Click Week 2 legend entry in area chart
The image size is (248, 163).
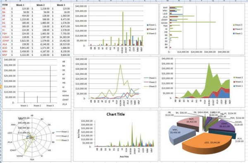238,82
